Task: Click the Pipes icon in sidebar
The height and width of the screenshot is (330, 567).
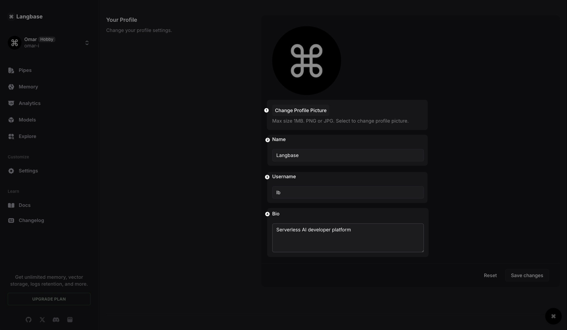Action: point(11,70)
